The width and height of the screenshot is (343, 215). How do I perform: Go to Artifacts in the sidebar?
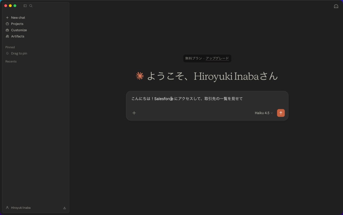18,36
